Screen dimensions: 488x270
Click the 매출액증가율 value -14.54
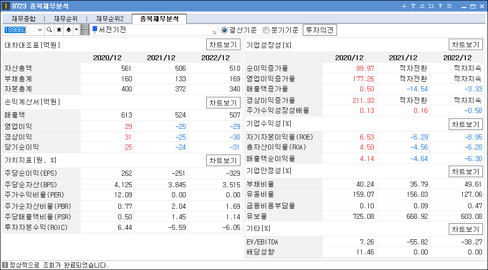417,89
